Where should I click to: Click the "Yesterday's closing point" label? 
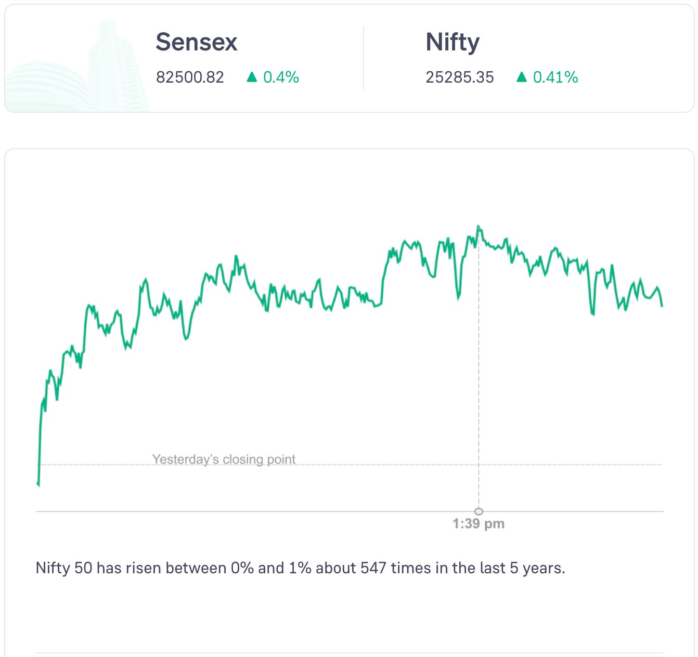[x=224, y=459]
